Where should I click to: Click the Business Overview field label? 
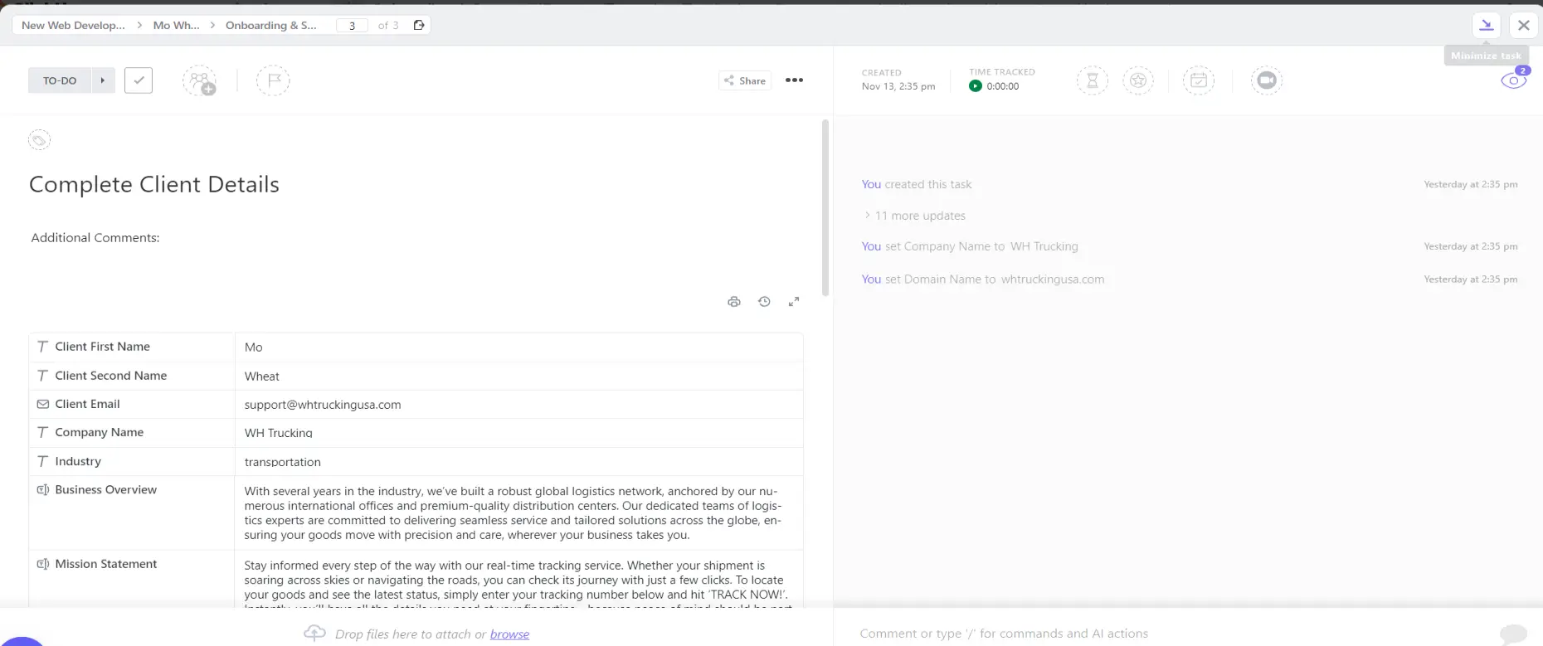(x=105, y=489)
